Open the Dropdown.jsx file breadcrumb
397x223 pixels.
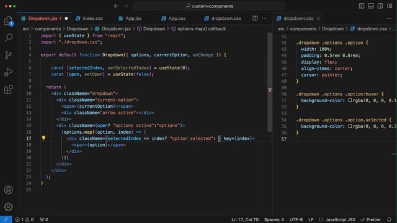113,28
